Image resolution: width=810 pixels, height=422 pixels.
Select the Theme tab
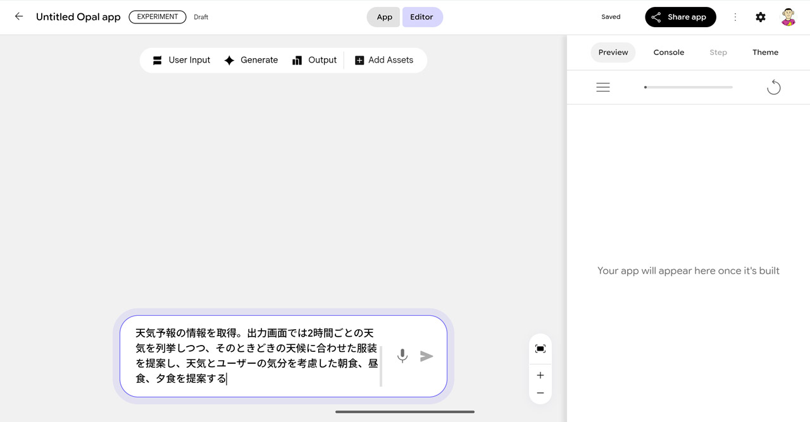click(x=765, y=52)
